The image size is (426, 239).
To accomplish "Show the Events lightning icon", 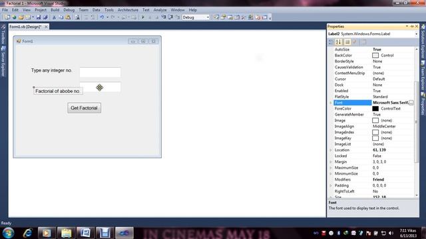I will (355, 42).
